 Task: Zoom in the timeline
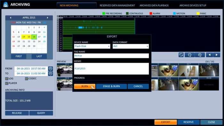click(x=200, y=55)
